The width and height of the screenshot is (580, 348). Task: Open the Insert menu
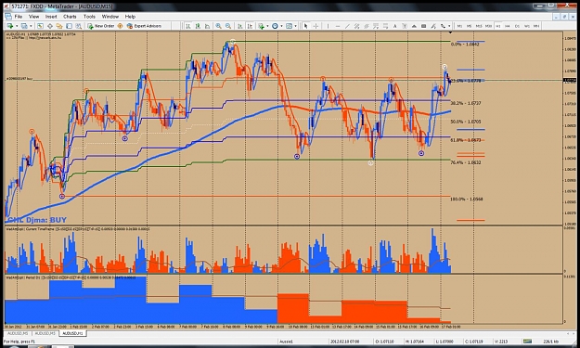51,17
